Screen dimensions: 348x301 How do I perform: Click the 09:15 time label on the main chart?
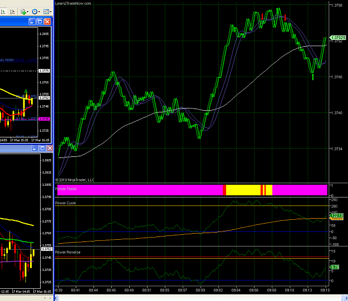coord(325,290)
